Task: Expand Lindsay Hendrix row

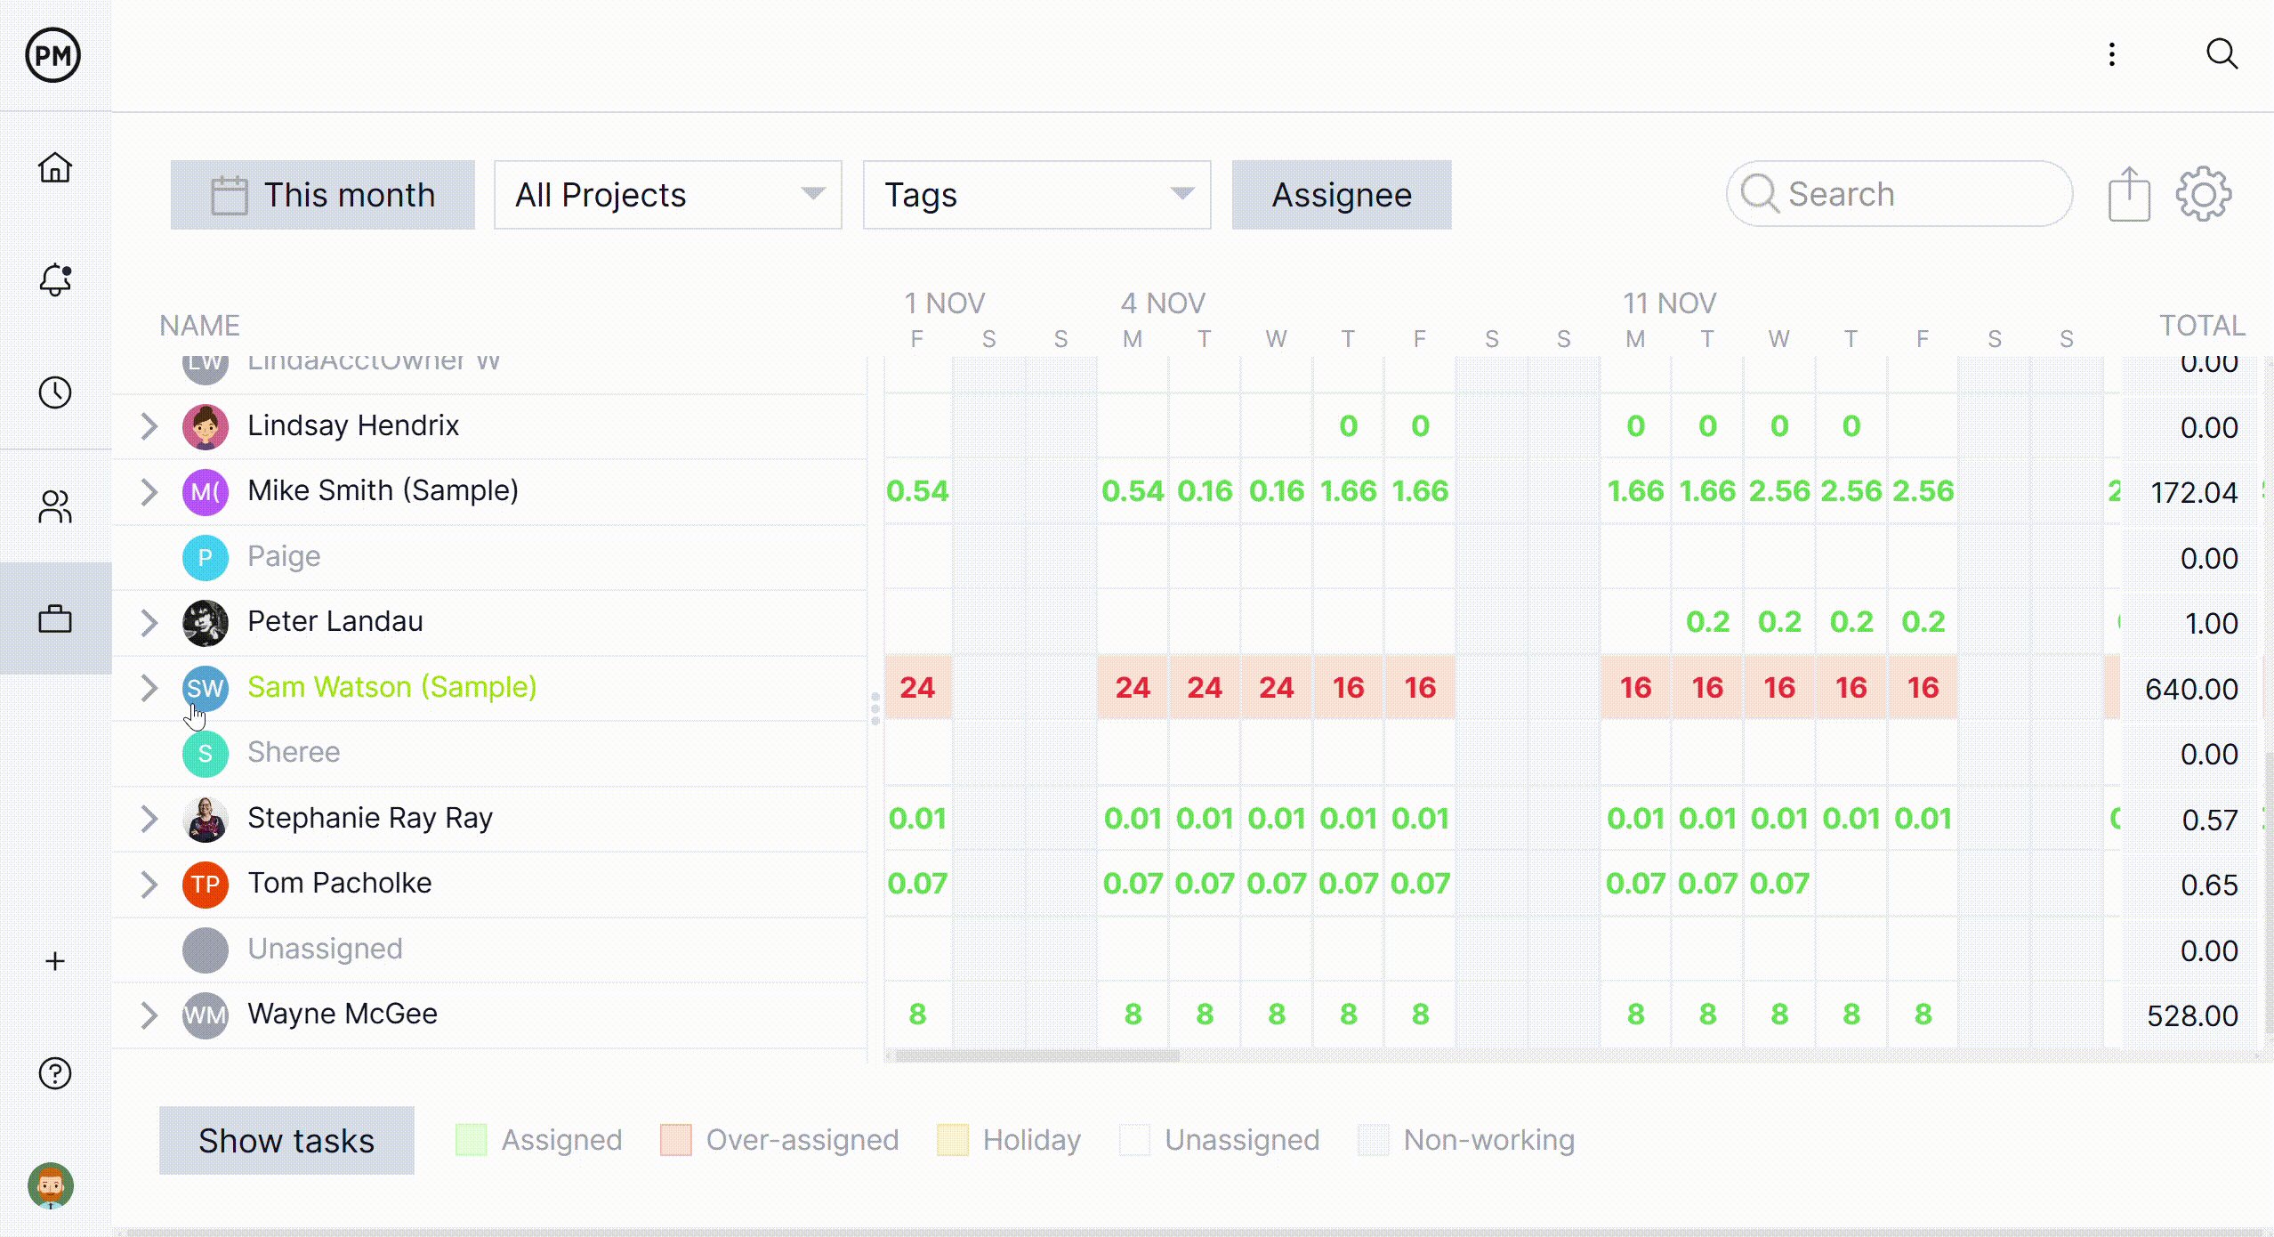Action: pyautogui.click(x=149, y=426)
